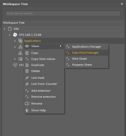
Task: Expand the Applications node arrow
Action: click(15, 41)
